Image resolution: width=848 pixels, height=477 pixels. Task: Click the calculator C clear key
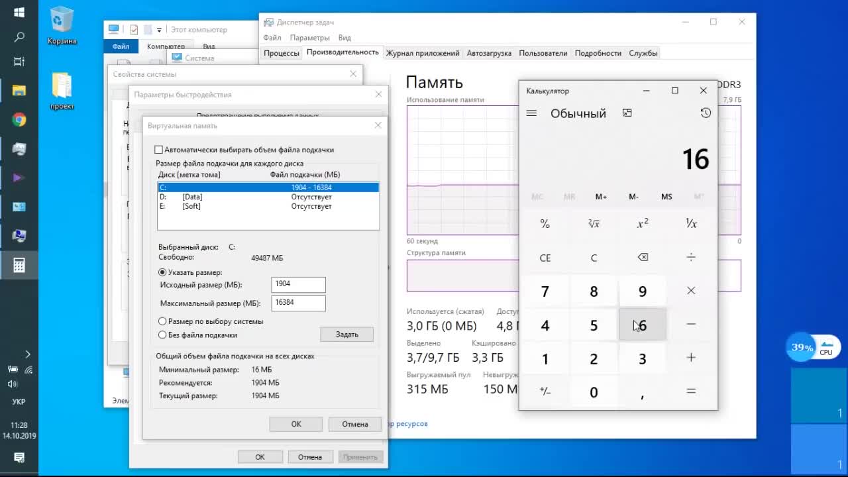[594, 258]
